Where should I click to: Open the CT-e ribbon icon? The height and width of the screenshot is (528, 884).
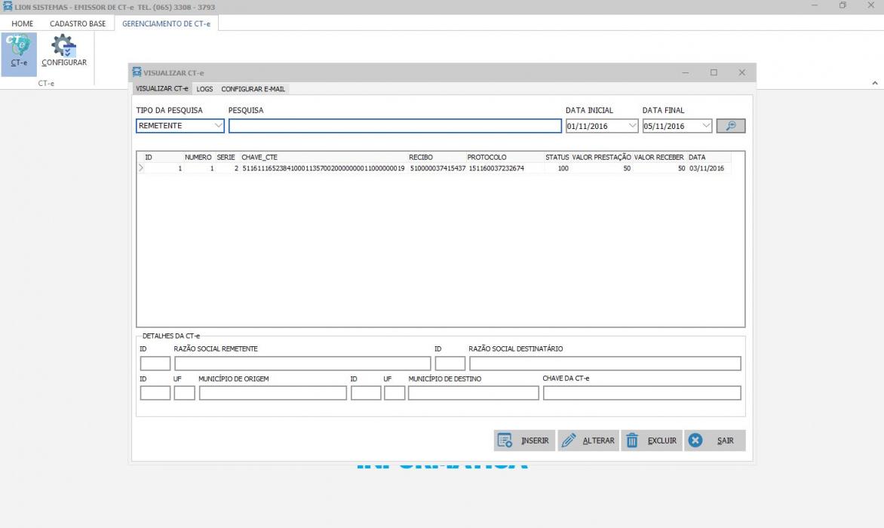(19, 54)
